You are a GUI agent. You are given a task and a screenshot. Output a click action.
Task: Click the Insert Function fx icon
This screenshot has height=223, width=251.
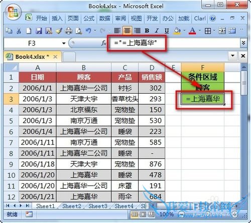tap(104, 43)
